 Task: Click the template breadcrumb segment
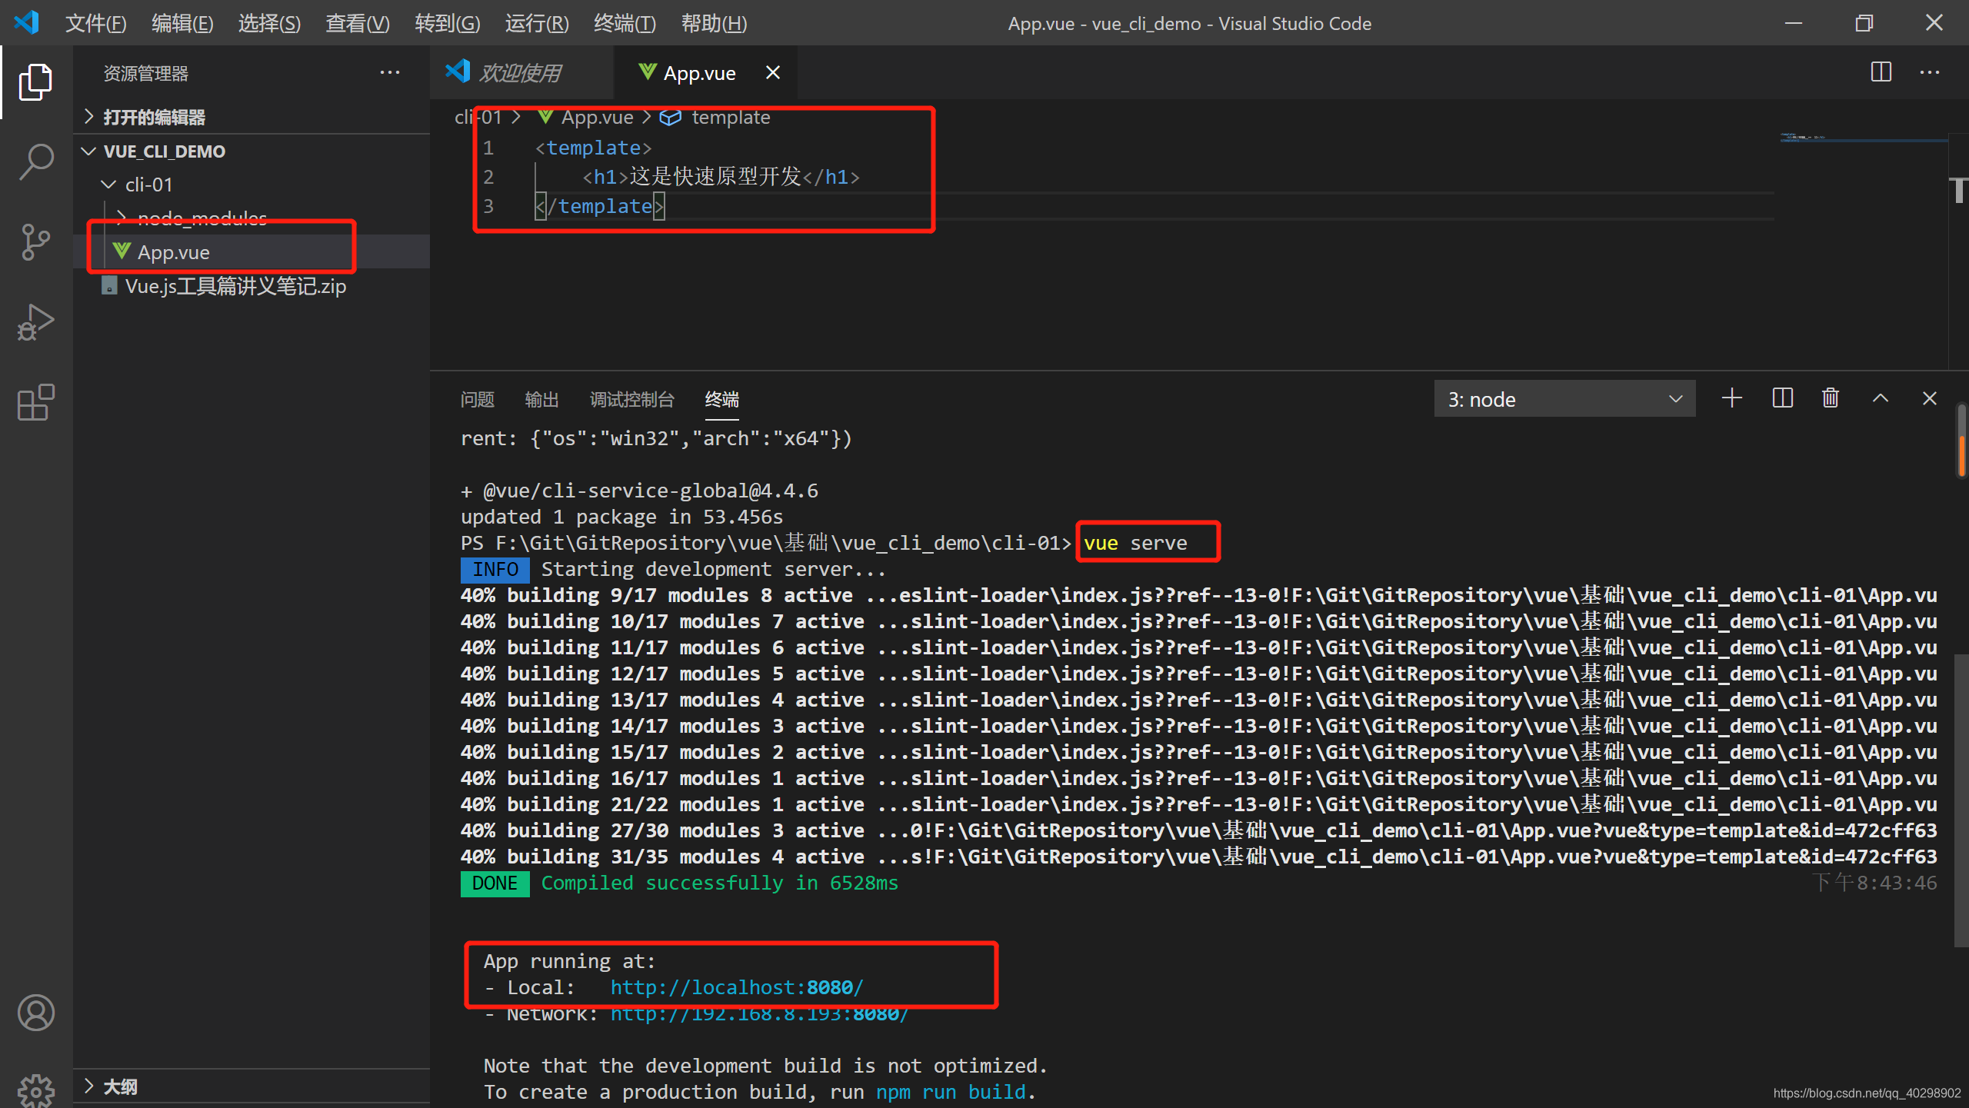pos(731,117)
